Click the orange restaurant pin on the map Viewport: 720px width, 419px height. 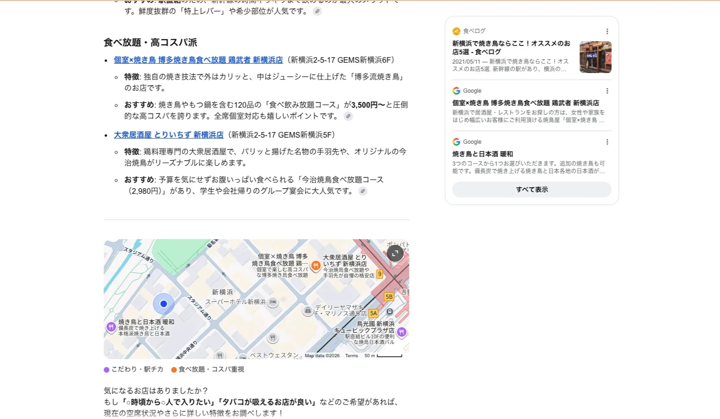(x=316, y=266)
